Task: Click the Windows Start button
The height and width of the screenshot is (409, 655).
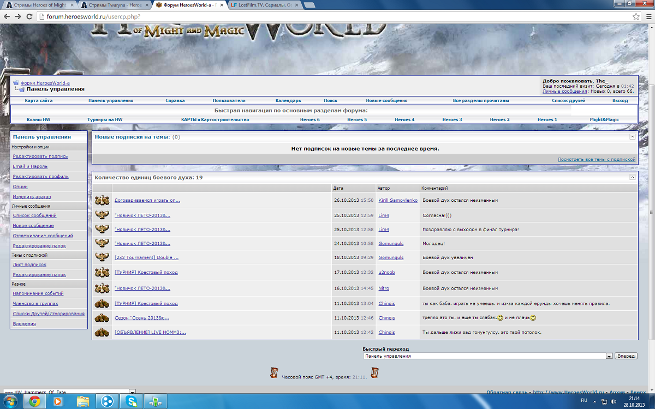Action: [x=10, y=402]
